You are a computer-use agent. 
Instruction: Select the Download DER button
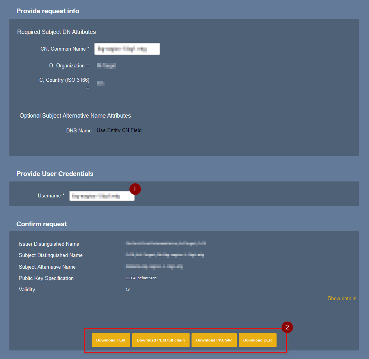[x=257, y=340]
